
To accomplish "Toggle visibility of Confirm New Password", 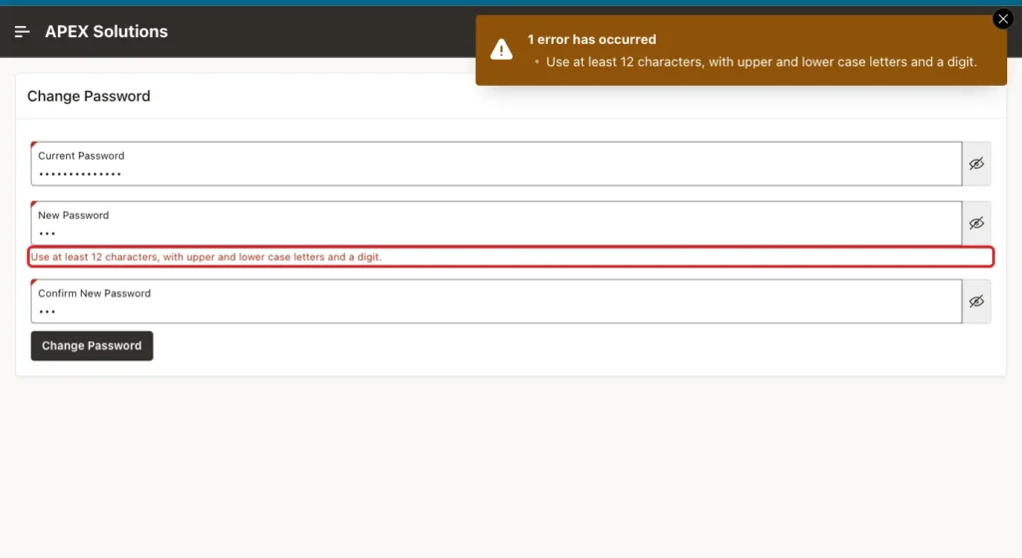I will (x=976, y=301).
